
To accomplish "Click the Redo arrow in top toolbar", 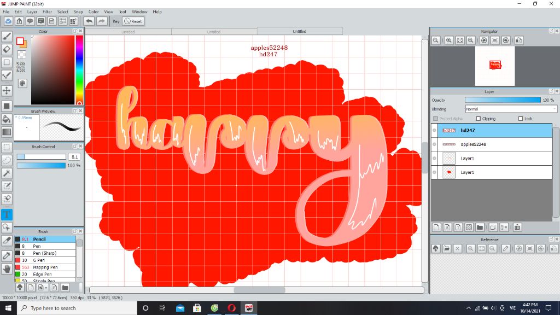I will 102,21.
